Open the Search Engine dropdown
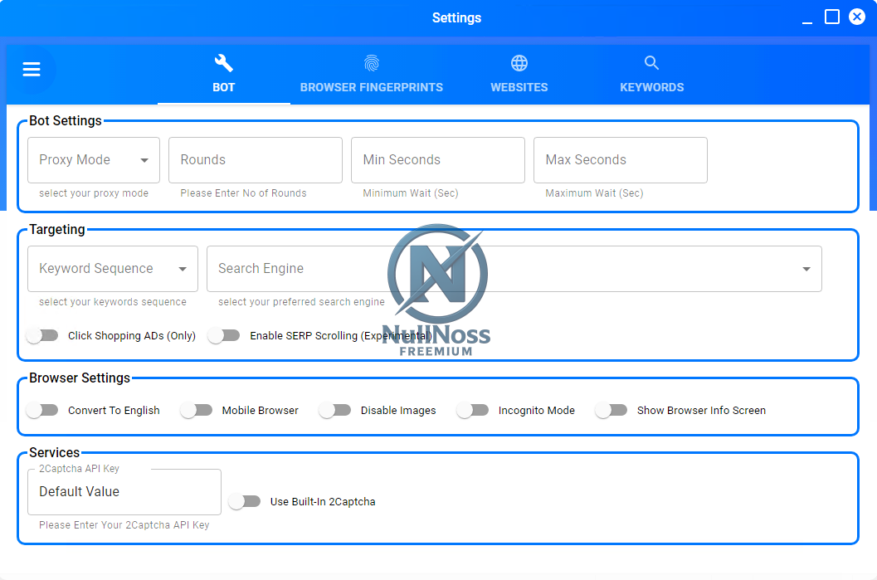Screen dimensions: 877x580 click(x=514, y=269)
